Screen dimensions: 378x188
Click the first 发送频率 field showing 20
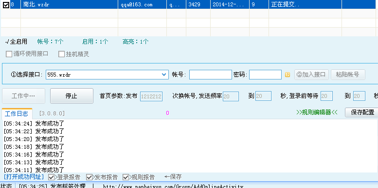pyautogui.click(x=231, y=96)
